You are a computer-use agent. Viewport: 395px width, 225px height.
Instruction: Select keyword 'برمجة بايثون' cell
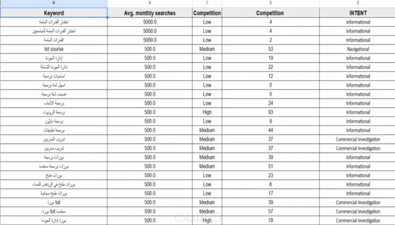click(54, 121)
